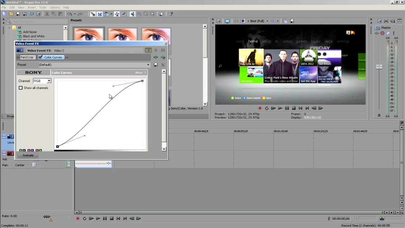This screenshot has height=228, width=405.
Task: Collapse the All plug-ins folder
Action: click(x=9, y=28)
